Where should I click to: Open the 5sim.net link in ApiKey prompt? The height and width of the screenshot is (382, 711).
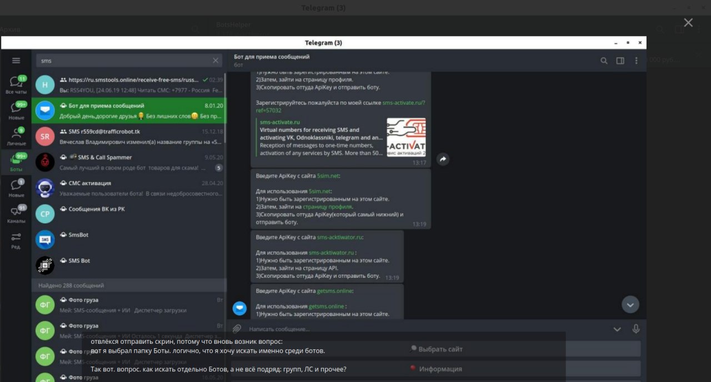pos(328,175)
